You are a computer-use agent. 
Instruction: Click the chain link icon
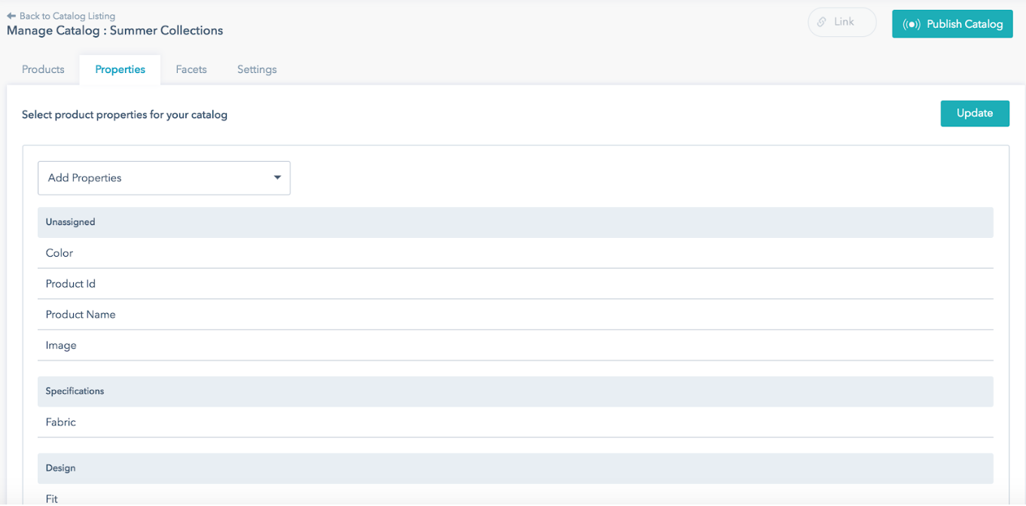pos(822,23)
